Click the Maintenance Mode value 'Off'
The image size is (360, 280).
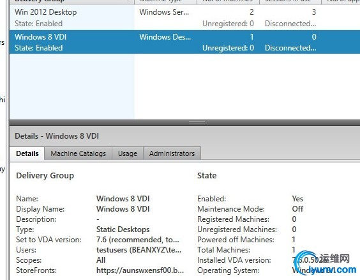pyautogui.click(x=297, y=209)
